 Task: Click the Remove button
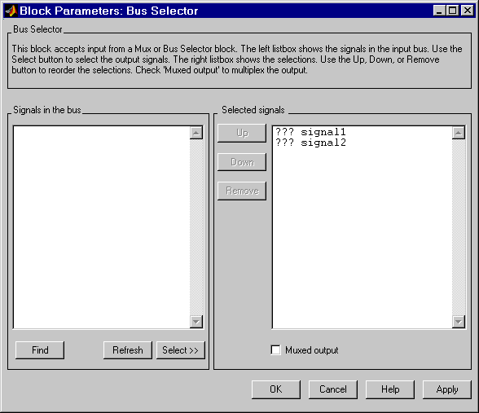[242, 191]
